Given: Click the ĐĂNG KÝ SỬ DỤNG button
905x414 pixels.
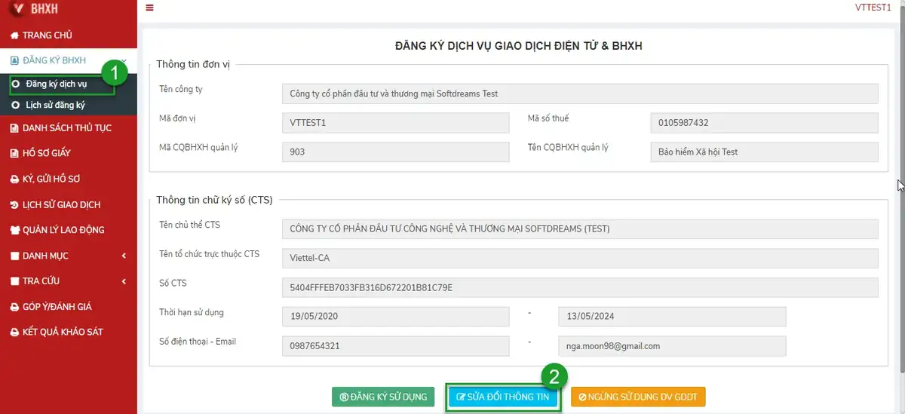Looking at the screenshot, I should pyautogui.click(x=383, y=397).
